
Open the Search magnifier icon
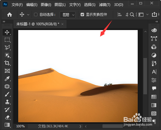point(132,15)
